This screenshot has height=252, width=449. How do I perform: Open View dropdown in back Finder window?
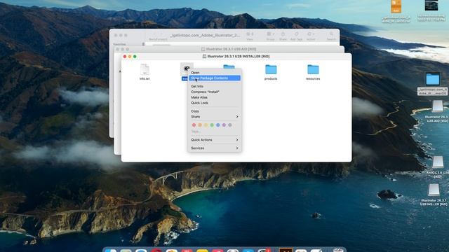pos(250,34)
